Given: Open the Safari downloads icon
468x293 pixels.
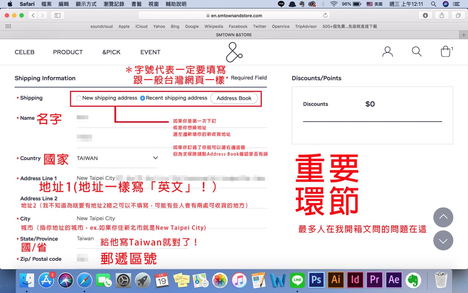Looking at the screenshot, I should 425,15.
